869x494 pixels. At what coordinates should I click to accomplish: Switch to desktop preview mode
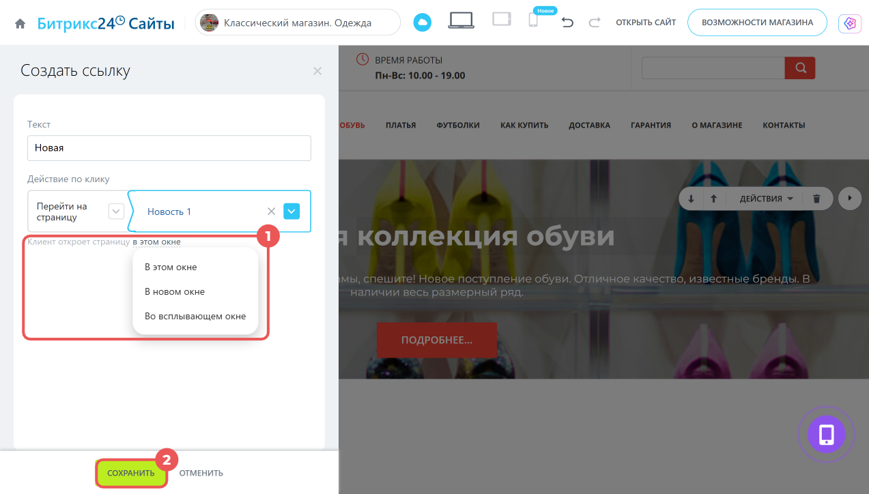[461, 21]
